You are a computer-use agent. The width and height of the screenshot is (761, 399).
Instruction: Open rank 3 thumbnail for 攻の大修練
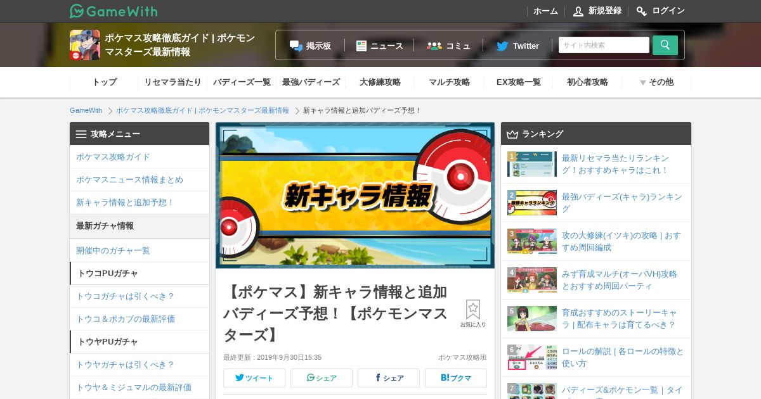[532, 241]
